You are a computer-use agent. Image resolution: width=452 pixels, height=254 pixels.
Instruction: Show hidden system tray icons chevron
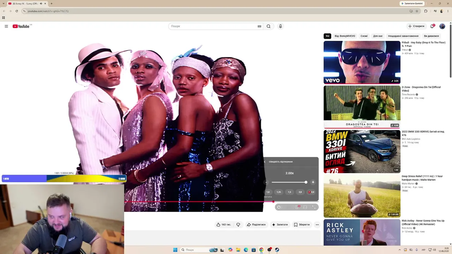point(400,250)
